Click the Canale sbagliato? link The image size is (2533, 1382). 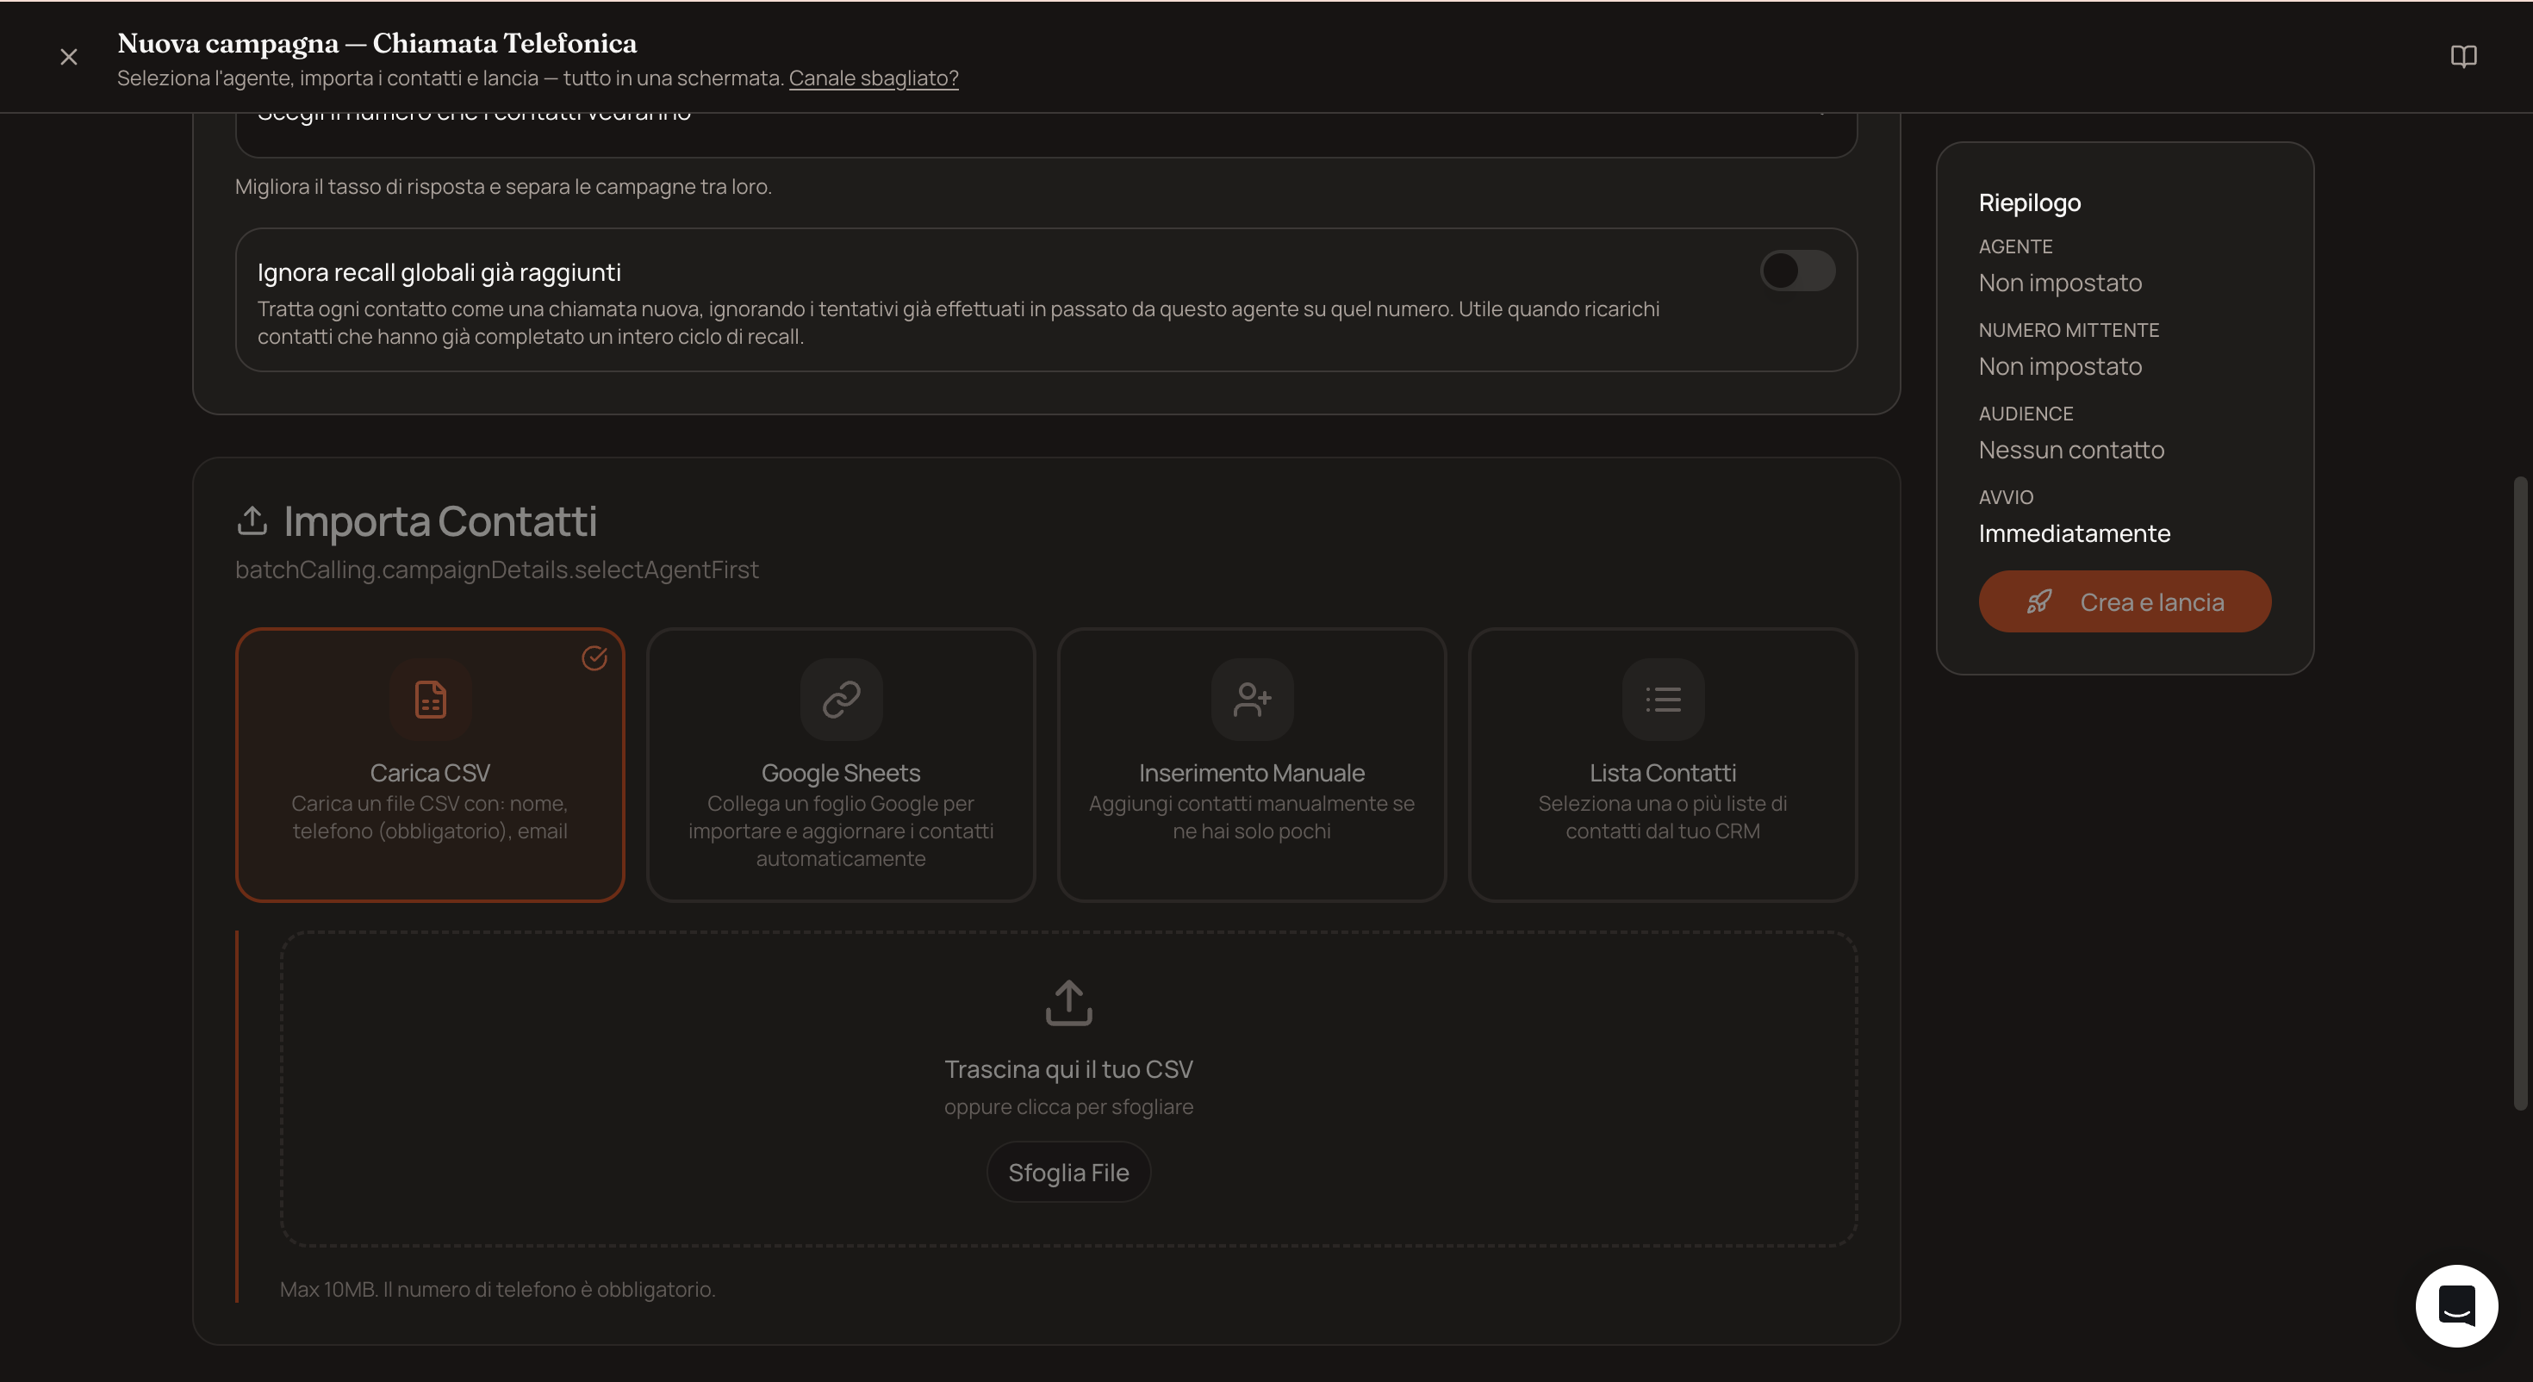pyautogui.click(x=873, y=78)
